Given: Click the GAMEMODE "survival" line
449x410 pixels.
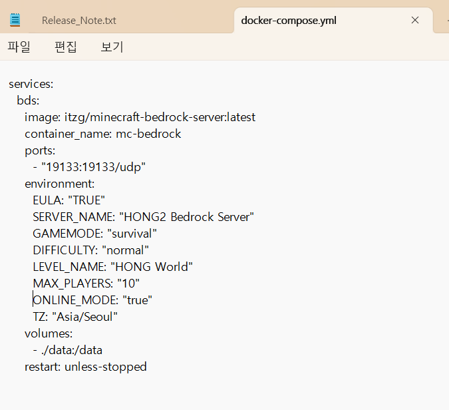Looking at the screenshot, I should (x=94, y=234).
